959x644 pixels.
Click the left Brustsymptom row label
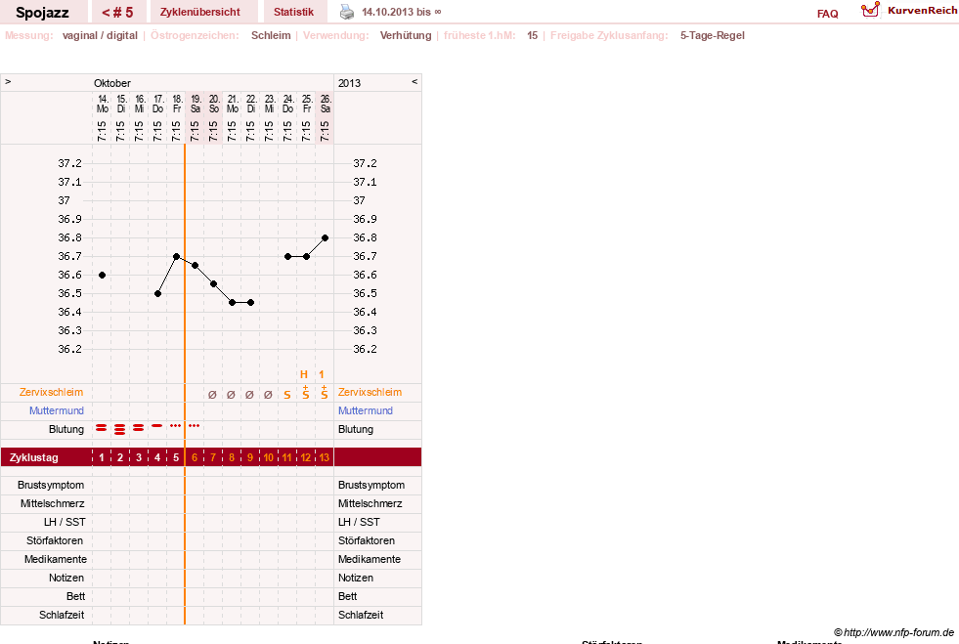[x=51, y=485]
